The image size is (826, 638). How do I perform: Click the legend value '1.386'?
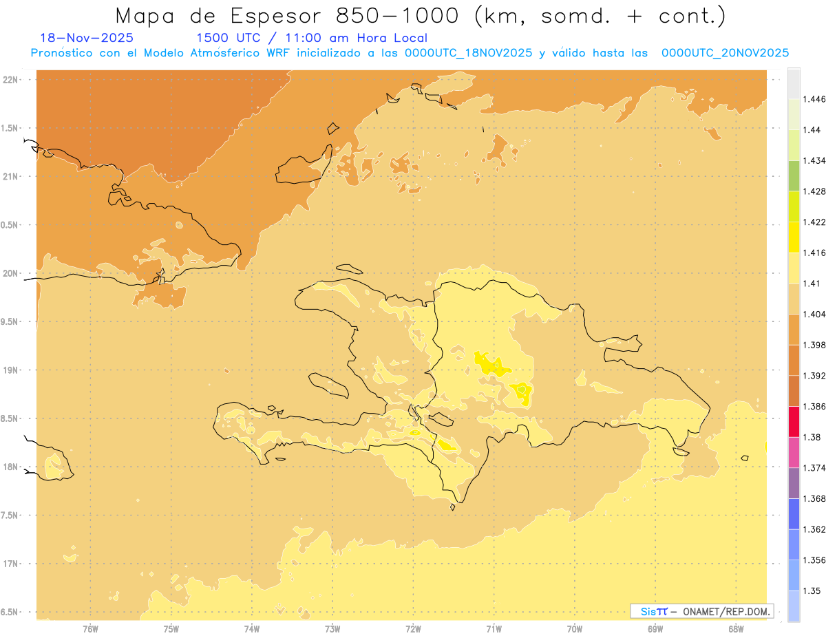tap(814, 407)
